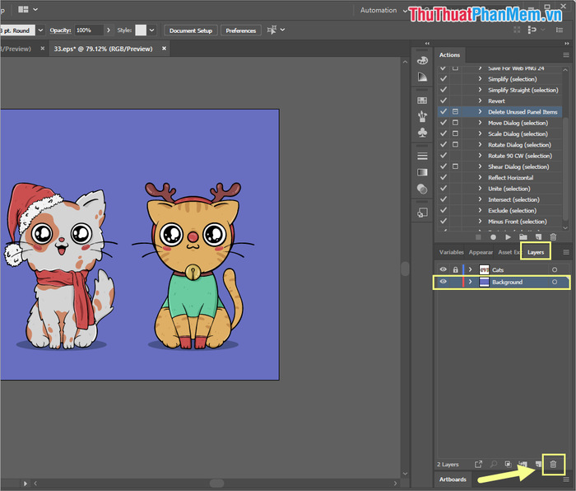Hide the Cats layer
This screenshot has width=576, height=491.
tap(444, 269)
